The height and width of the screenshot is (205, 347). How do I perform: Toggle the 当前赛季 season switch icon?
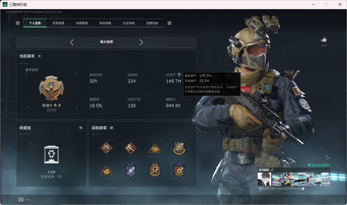click(39, 56)
